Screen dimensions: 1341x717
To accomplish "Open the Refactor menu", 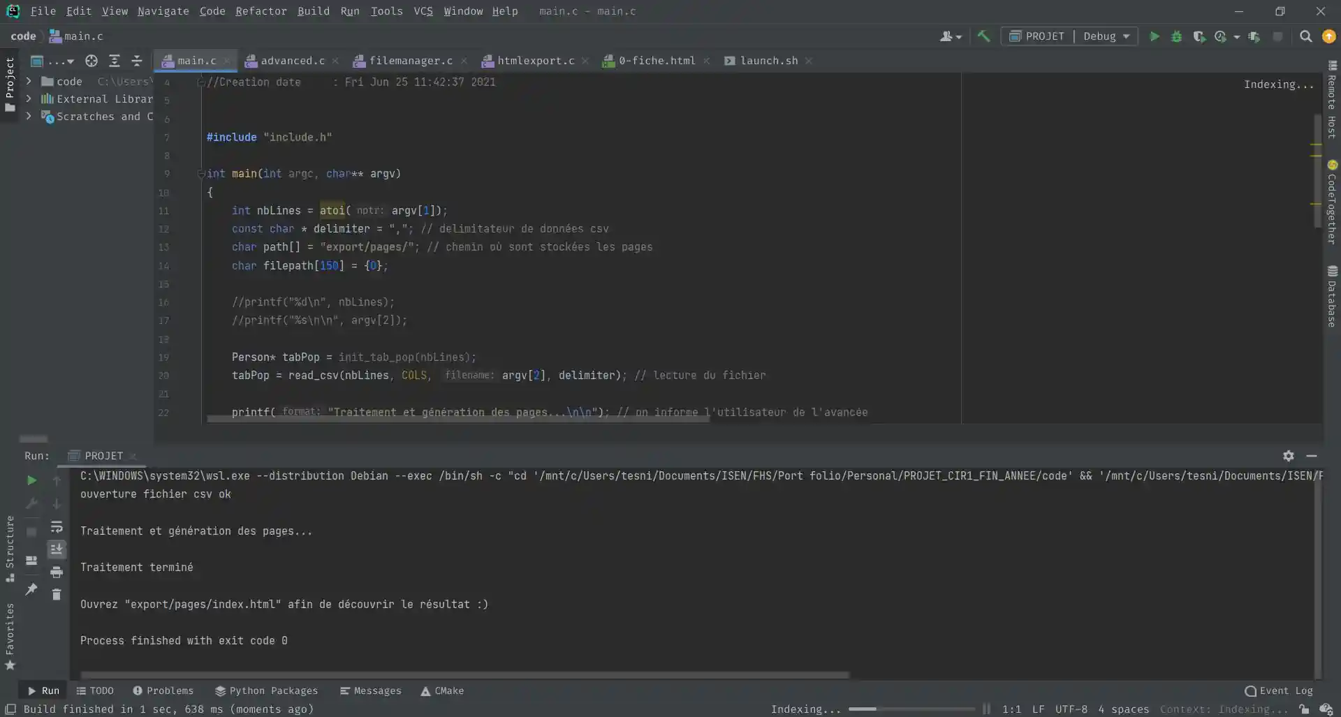I will [x=261, y=11].
